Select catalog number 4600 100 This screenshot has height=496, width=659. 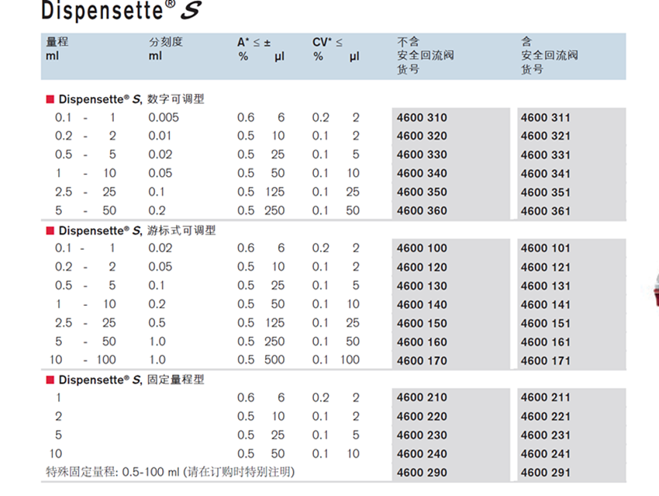422,248
